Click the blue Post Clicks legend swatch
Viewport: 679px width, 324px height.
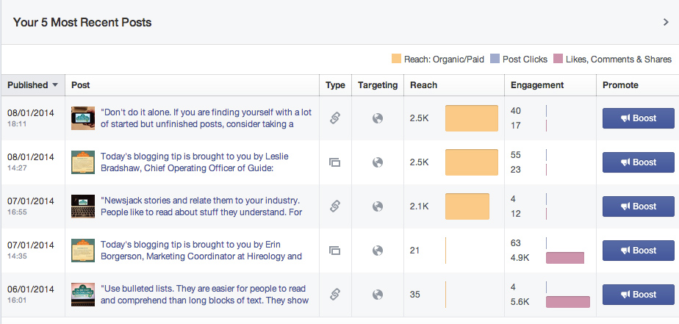495,59
